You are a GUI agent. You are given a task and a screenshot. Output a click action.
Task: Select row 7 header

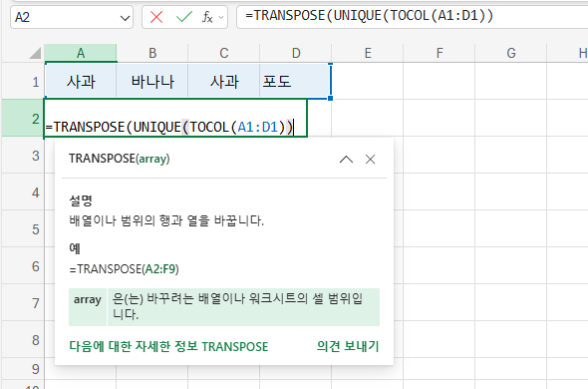[x=23, y=302]
